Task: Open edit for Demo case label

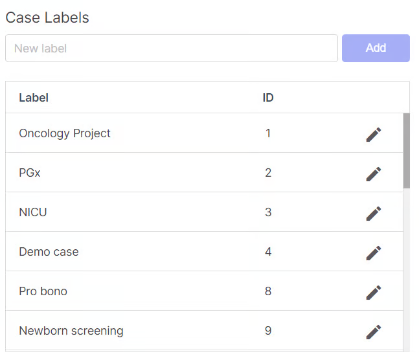Action: 373,252
